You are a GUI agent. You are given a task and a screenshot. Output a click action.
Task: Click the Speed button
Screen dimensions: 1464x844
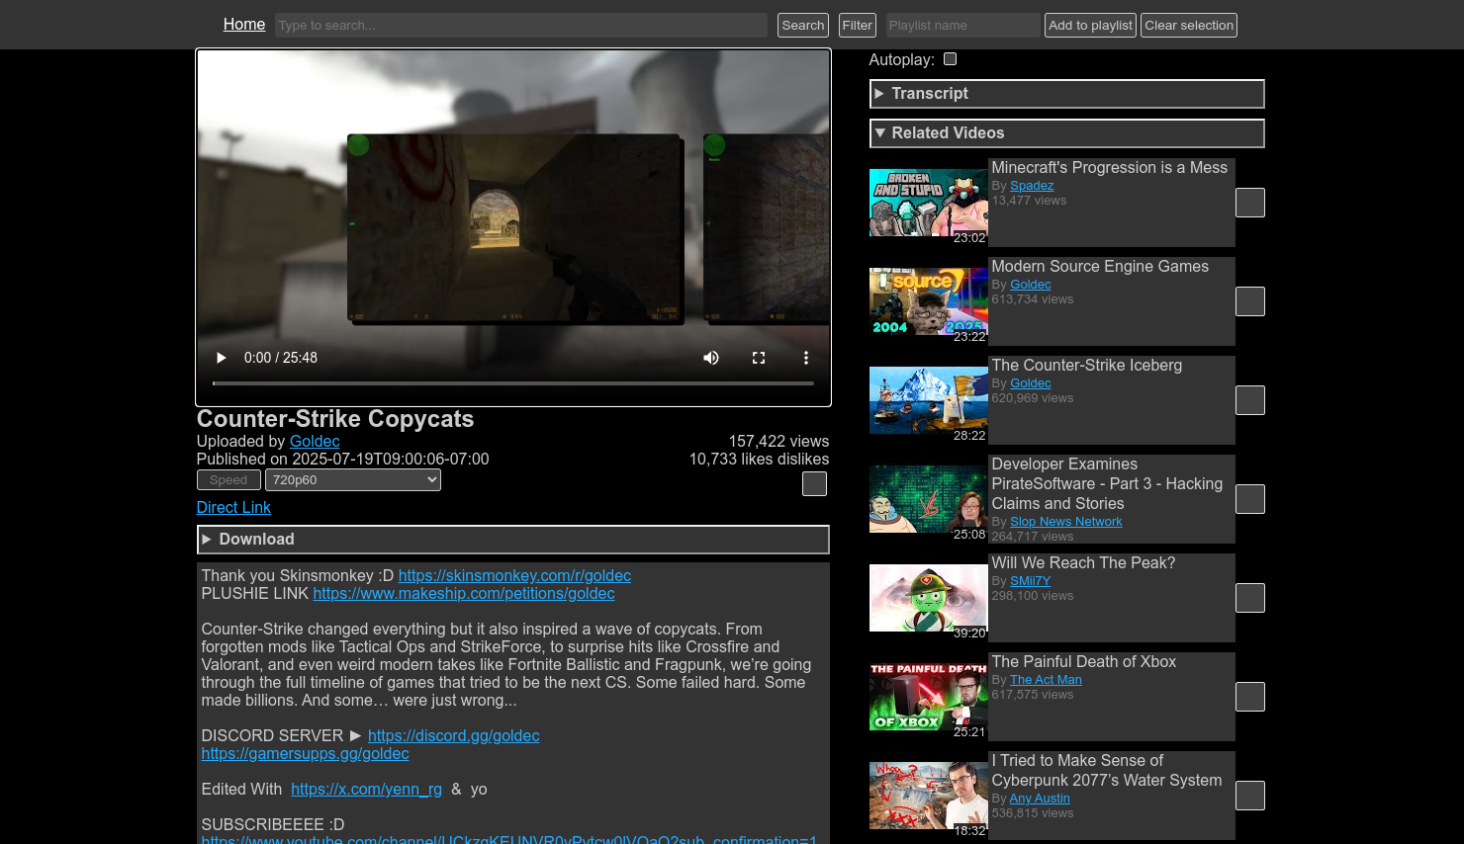tap(229, 480)
